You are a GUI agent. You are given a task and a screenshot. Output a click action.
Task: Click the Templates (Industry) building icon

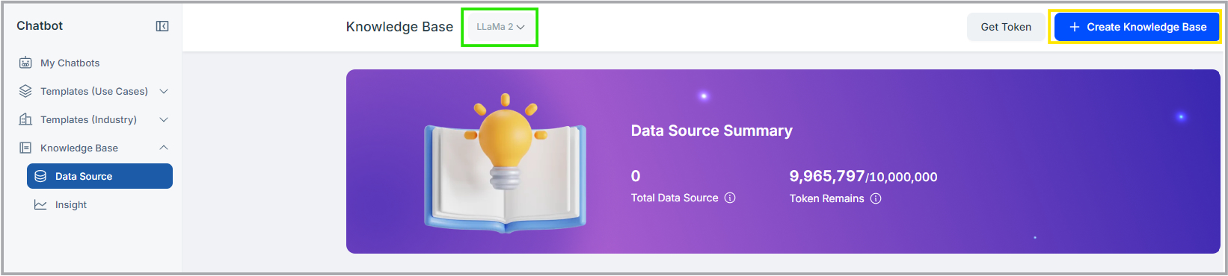coord(25,119)
